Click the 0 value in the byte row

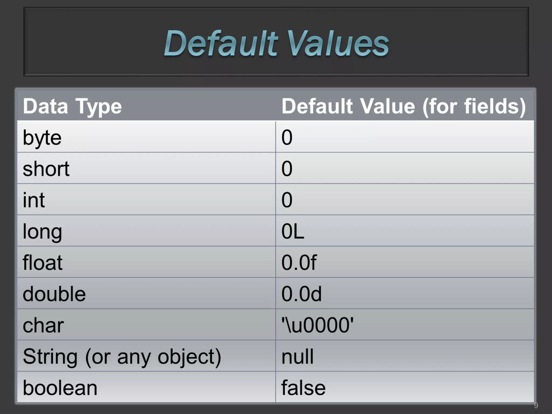(x=287, y=137)
